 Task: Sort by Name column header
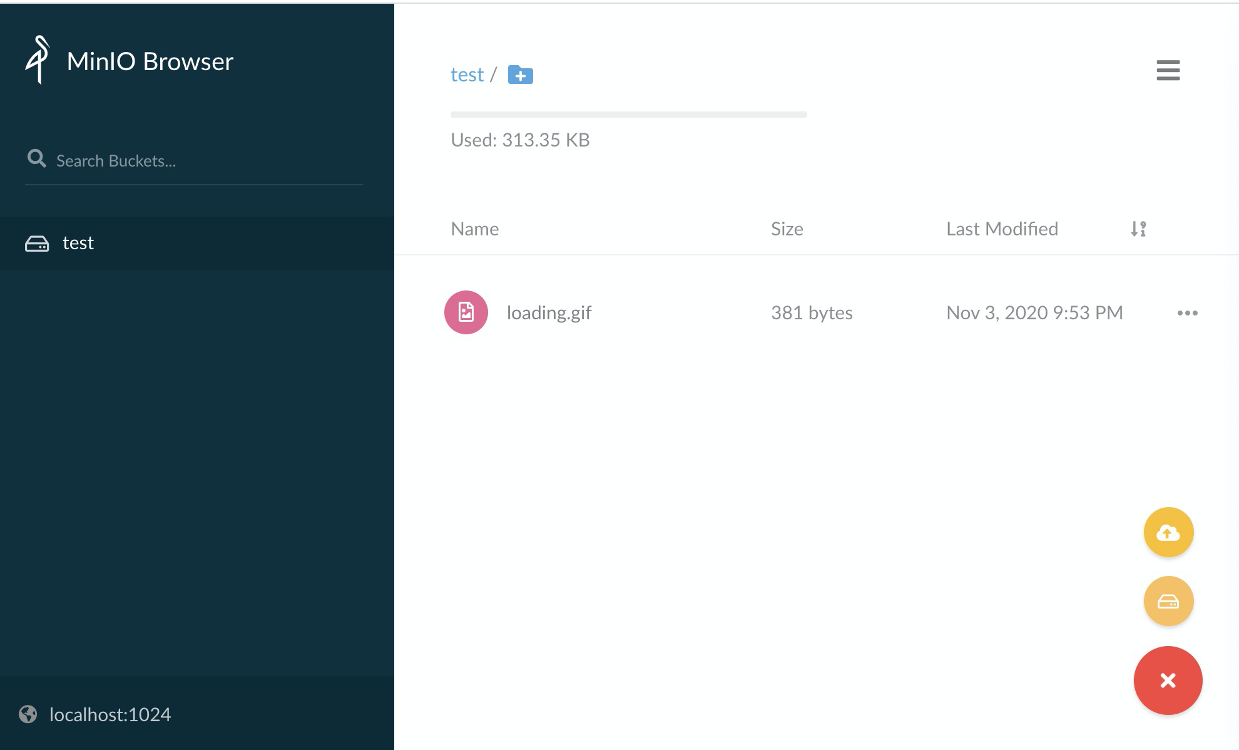pos(474,229)
